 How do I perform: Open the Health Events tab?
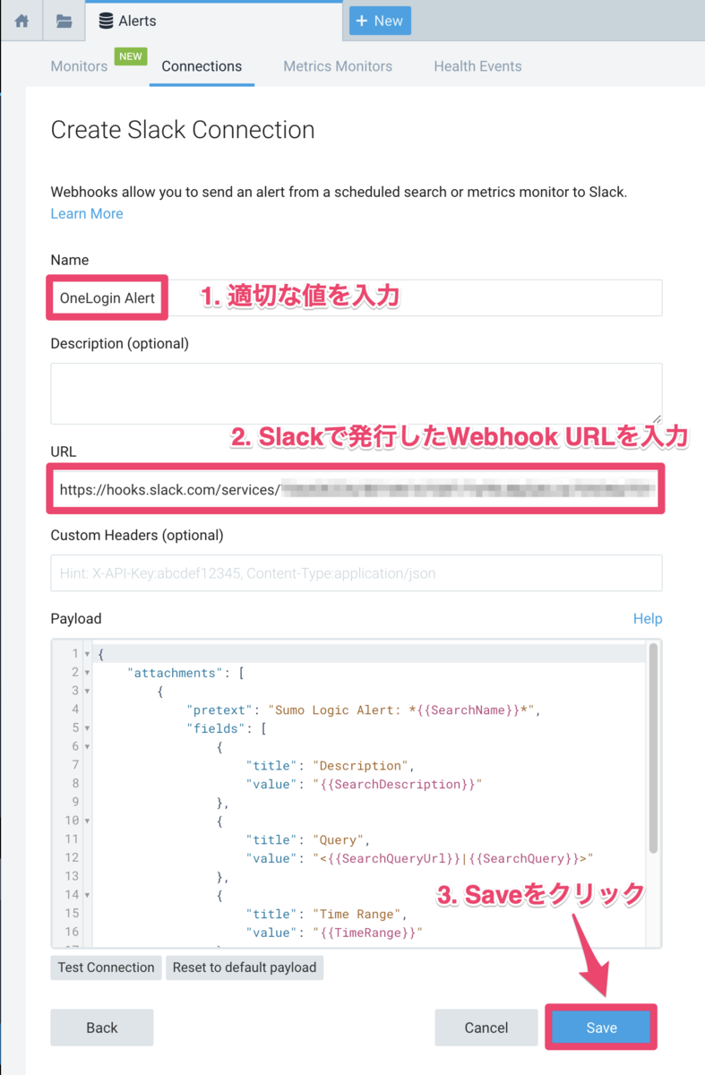tap(477, 66)
